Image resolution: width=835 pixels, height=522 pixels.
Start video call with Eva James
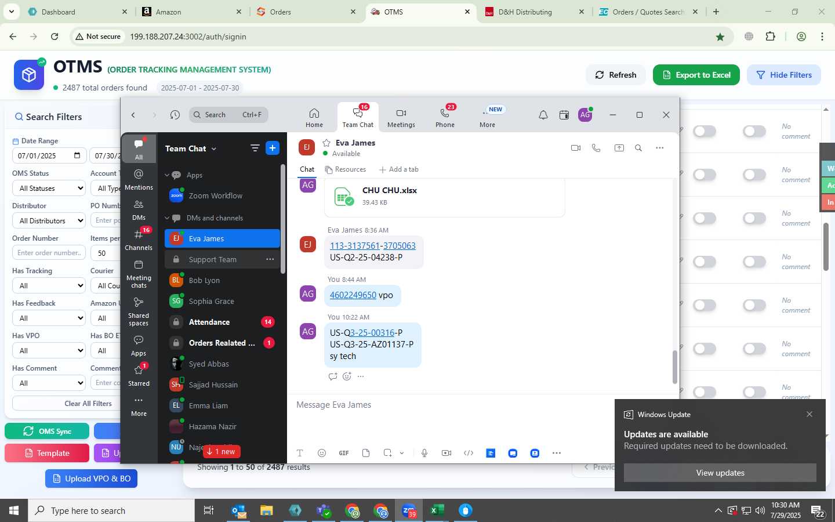576,148
